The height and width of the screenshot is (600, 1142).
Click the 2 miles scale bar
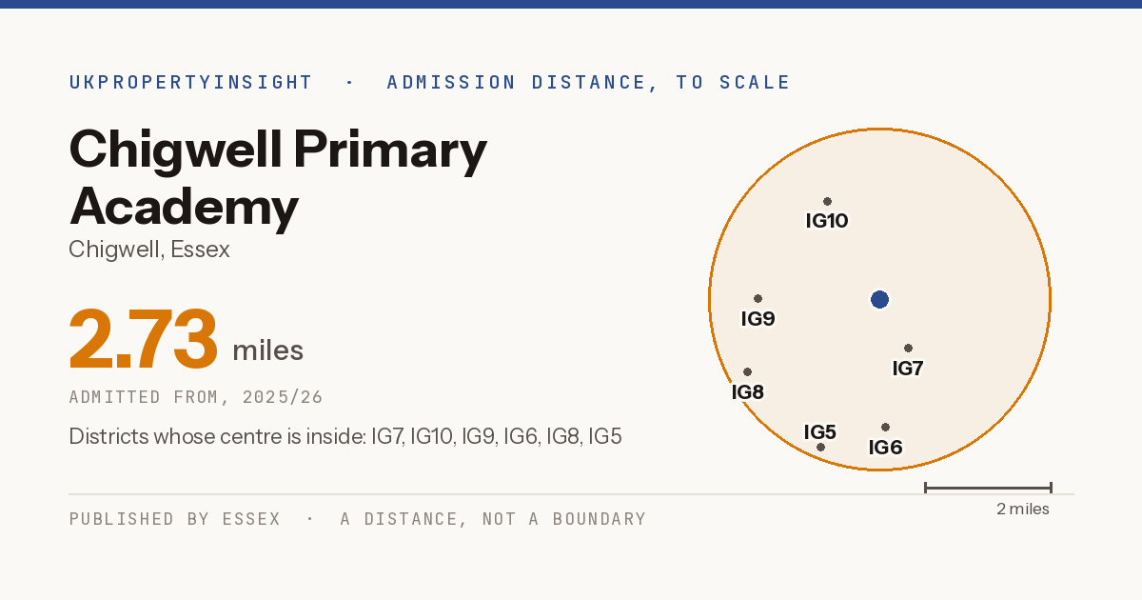pyautogui.click(x=988, y=488)
